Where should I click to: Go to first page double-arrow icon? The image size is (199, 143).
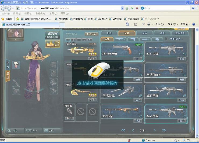click(x=123, y=130)
